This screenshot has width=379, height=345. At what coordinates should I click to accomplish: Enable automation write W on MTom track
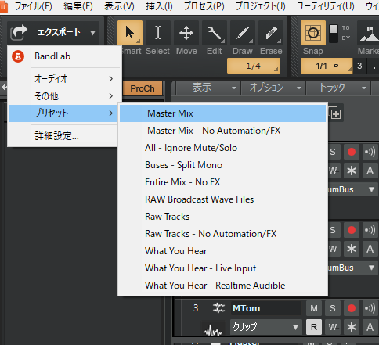333,327
